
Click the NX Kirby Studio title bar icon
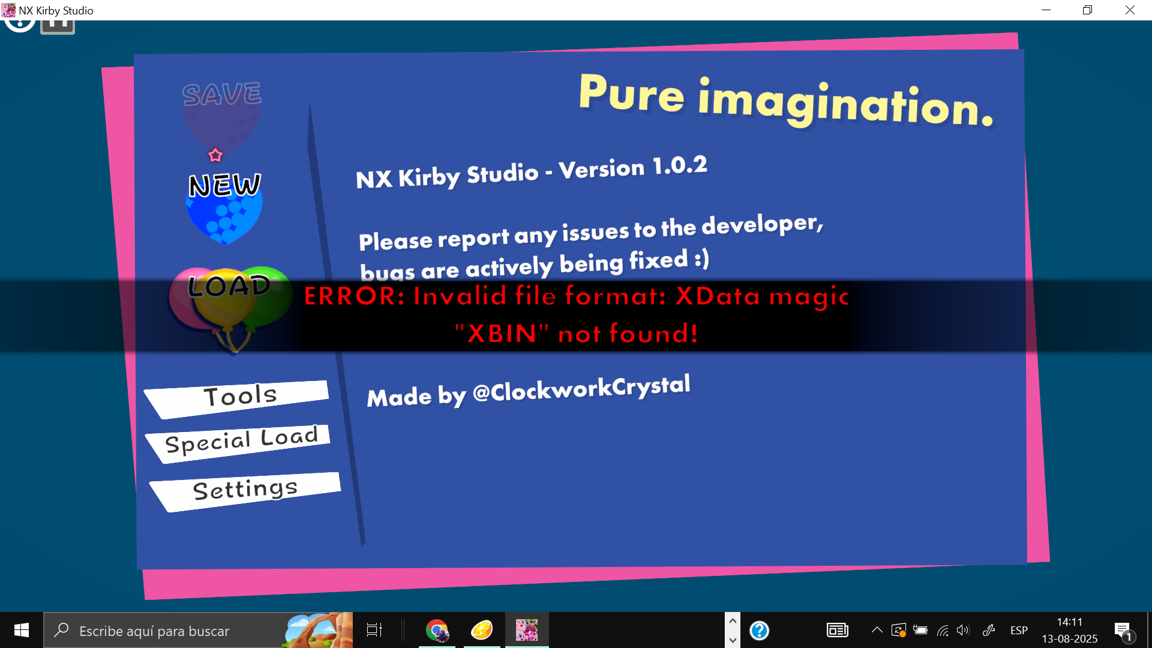[8, 10]
